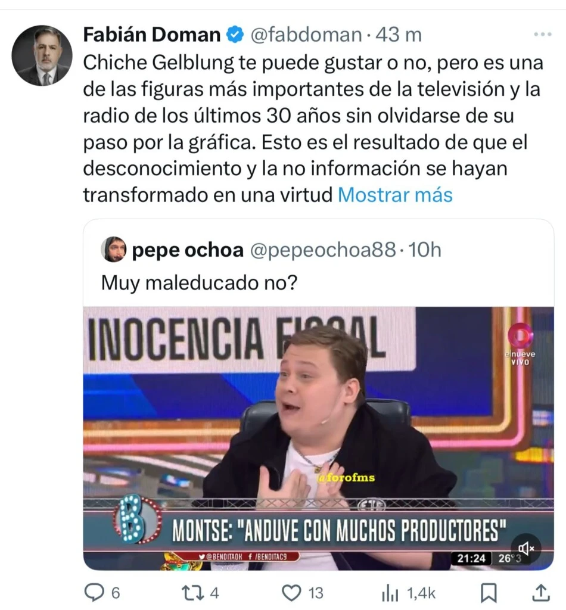Screen dimensions: 566x610
Task: Click Fabián Doman's verified badge
Action: (x=235, y=35)
